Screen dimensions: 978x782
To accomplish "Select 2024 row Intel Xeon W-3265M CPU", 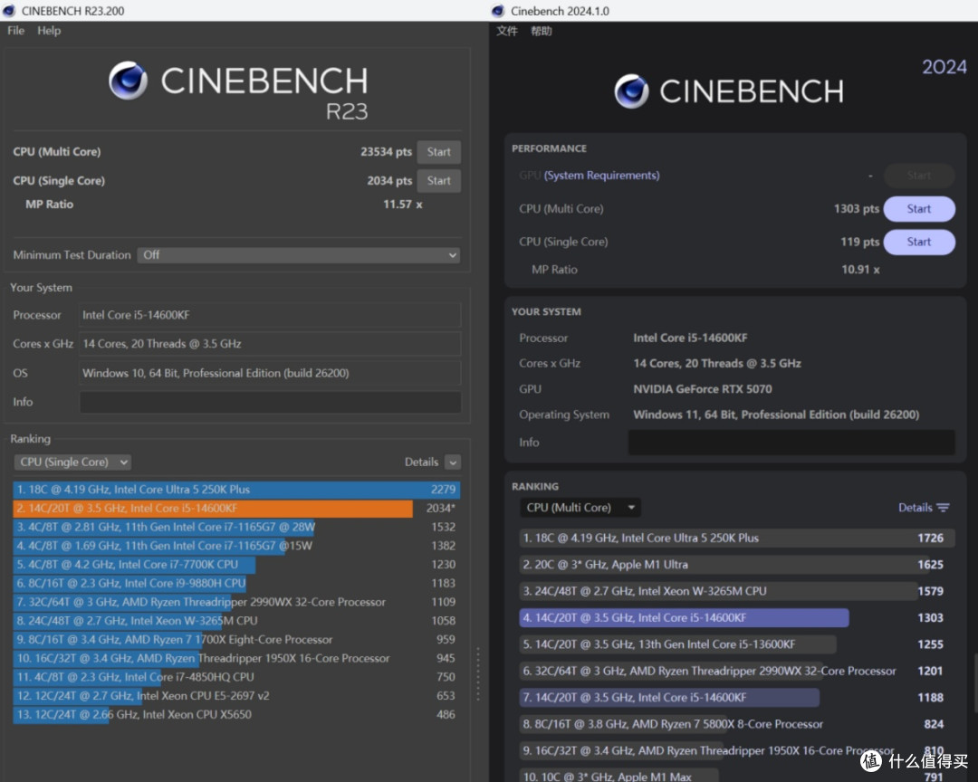I will 736,591.
